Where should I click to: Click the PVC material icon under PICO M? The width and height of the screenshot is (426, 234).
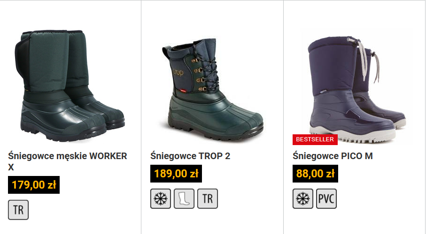pyautogui.click(x=326, y=198)
